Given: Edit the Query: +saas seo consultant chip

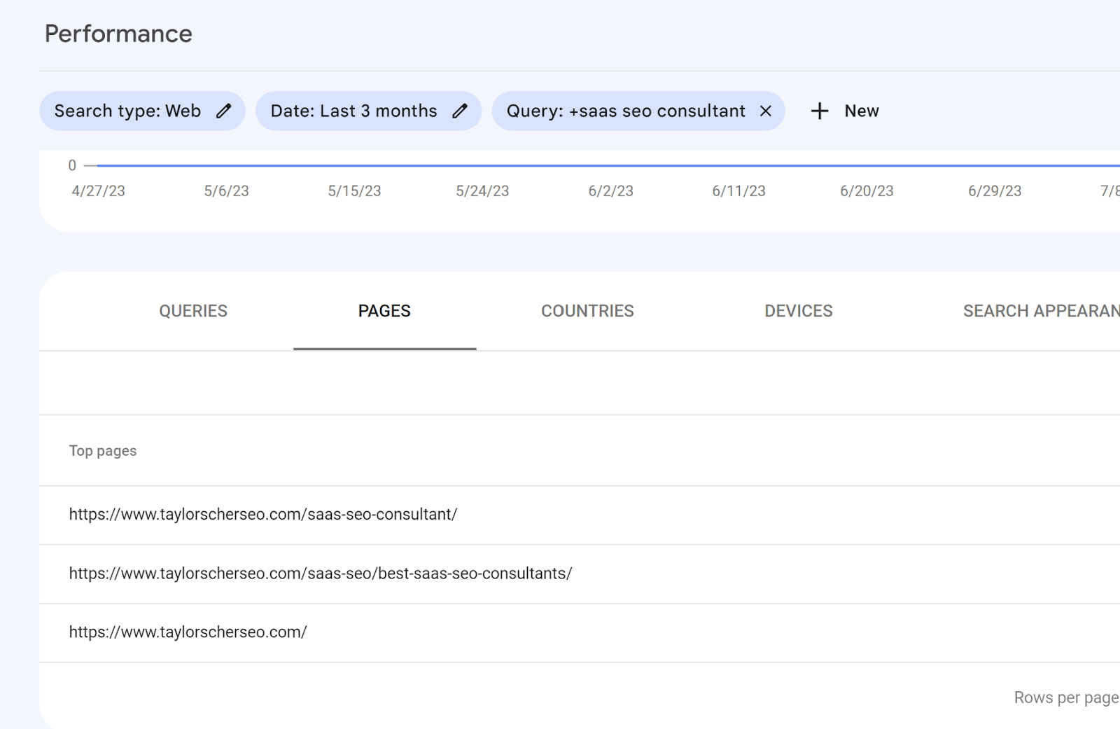Looking at the screenshot, I should [x=626, y=111].
